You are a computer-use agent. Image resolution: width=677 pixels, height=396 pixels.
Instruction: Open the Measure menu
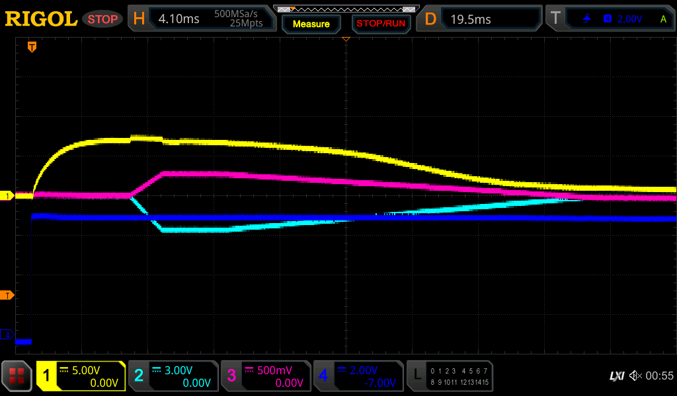point(311,24)
